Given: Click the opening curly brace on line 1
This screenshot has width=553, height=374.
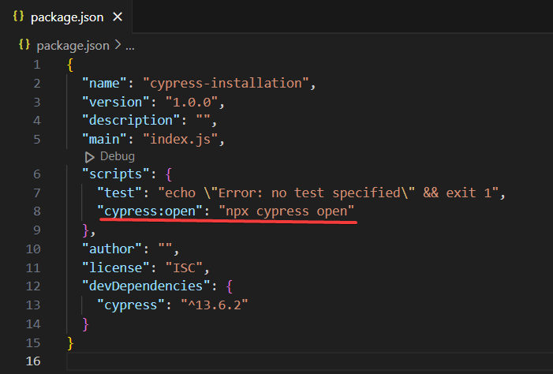Looking at the screenshot, I should pos(71,64).
